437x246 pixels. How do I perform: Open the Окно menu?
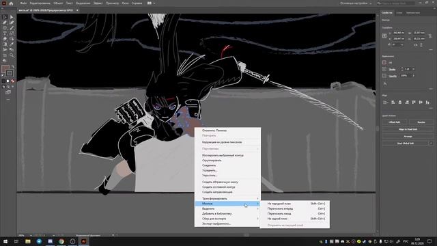(x=125, y=3)
